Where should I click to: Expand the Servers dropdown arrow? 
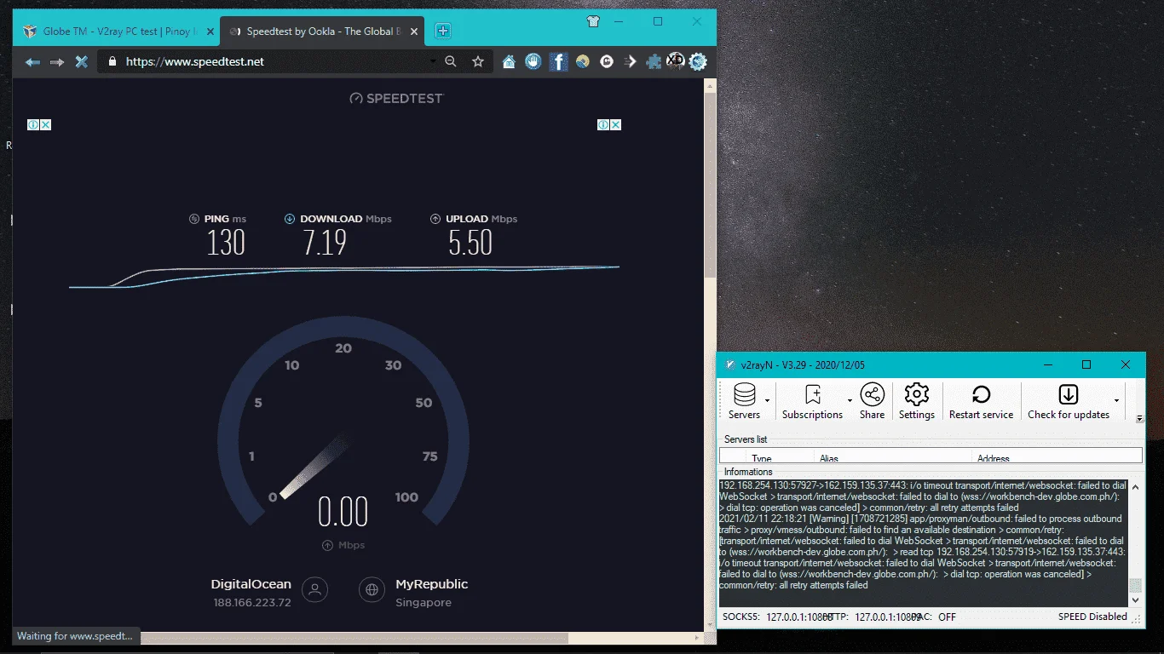pyautogui.click(x=768, y=401)
